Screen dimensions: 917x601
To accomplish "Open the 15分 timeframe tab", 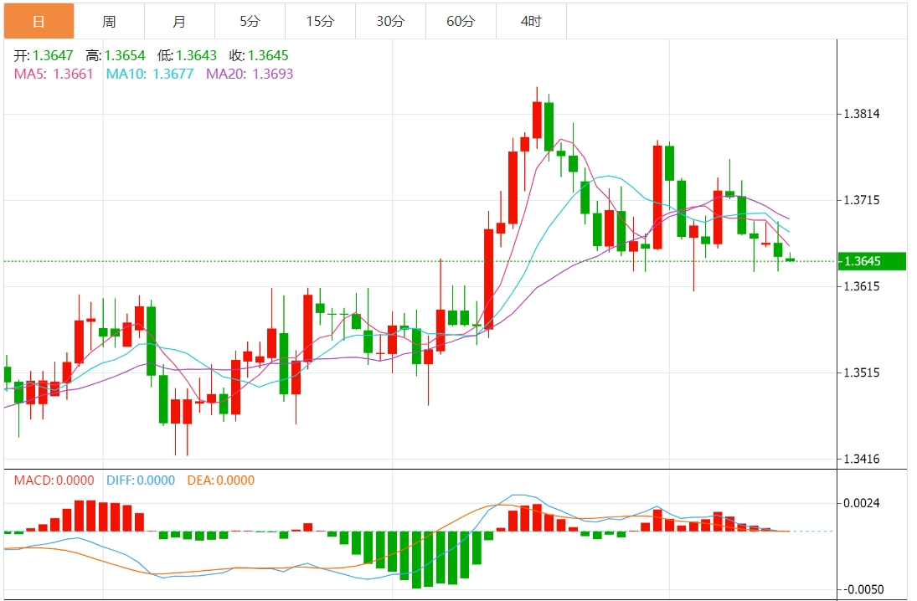I will [x=320, y=21].
